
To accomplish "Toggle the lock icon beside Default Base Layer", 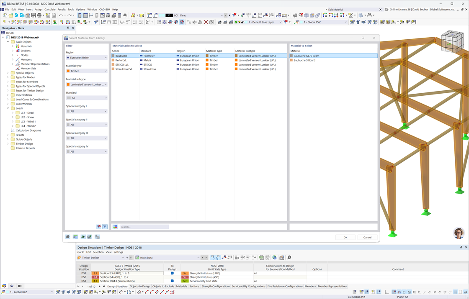I will point(242,22).
